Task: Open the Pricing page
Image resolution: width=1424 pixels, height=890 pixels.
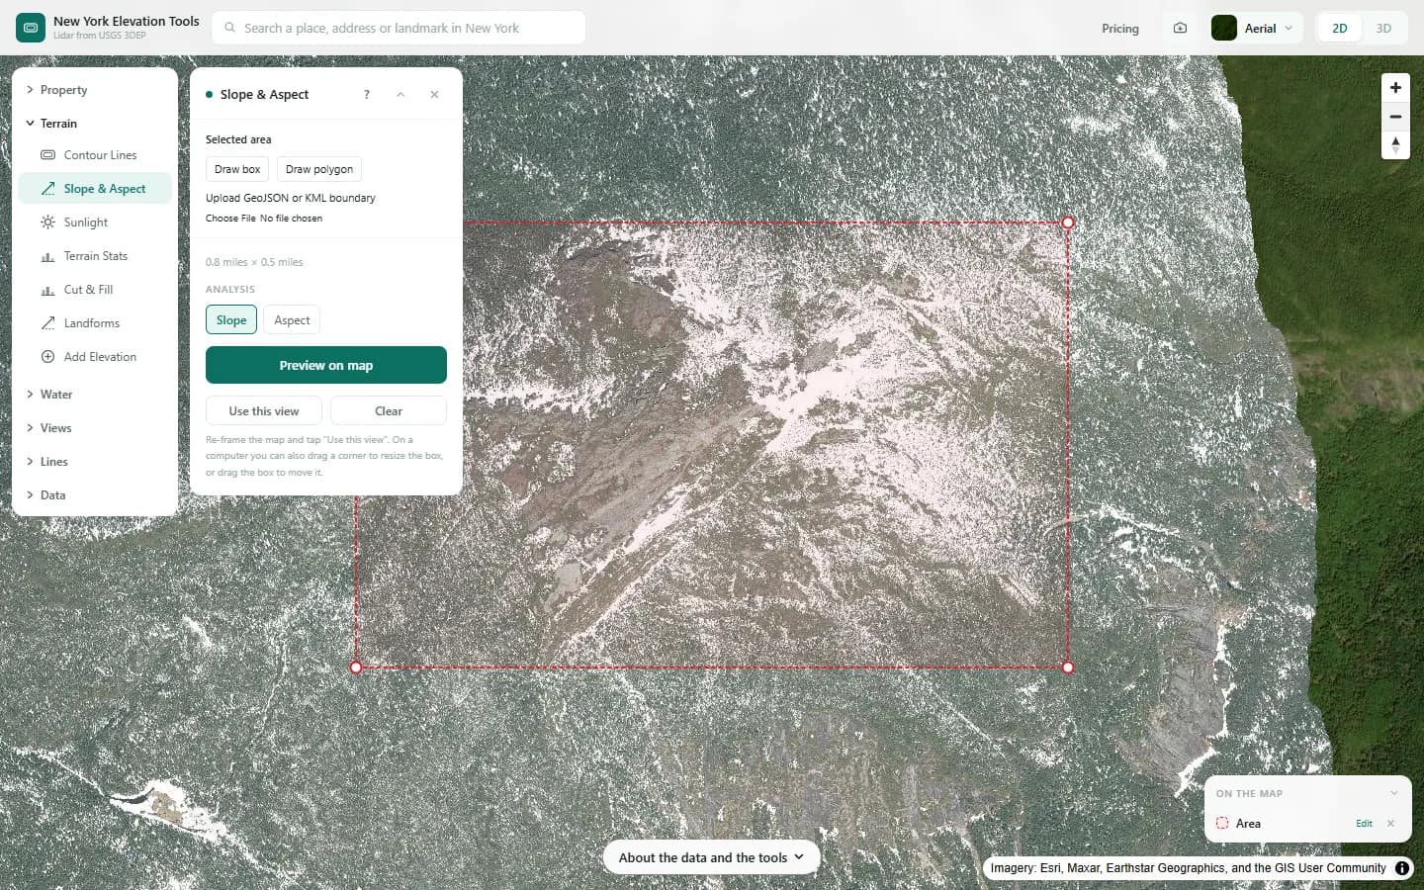Action: [x=1120, y=29]
